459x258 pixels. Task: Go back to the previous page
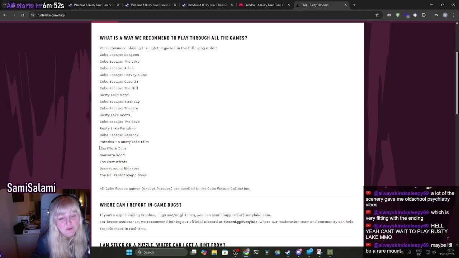click(x=5, y=15)
